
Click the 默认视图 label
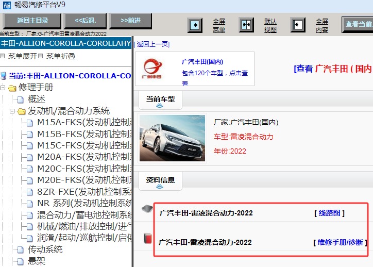[x=270, y=25]
